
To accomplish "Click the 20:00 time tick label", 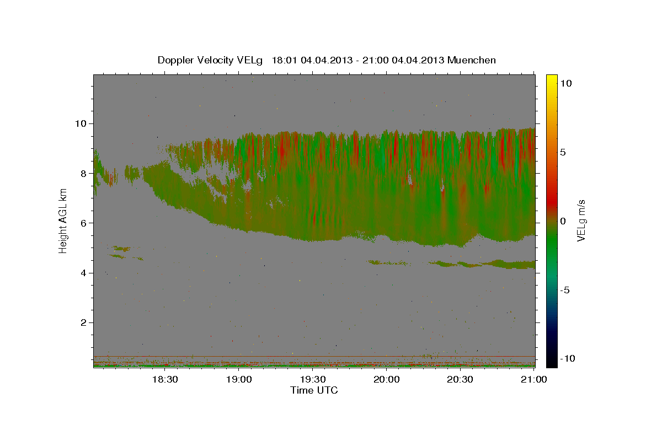I will tap(387, 379).
